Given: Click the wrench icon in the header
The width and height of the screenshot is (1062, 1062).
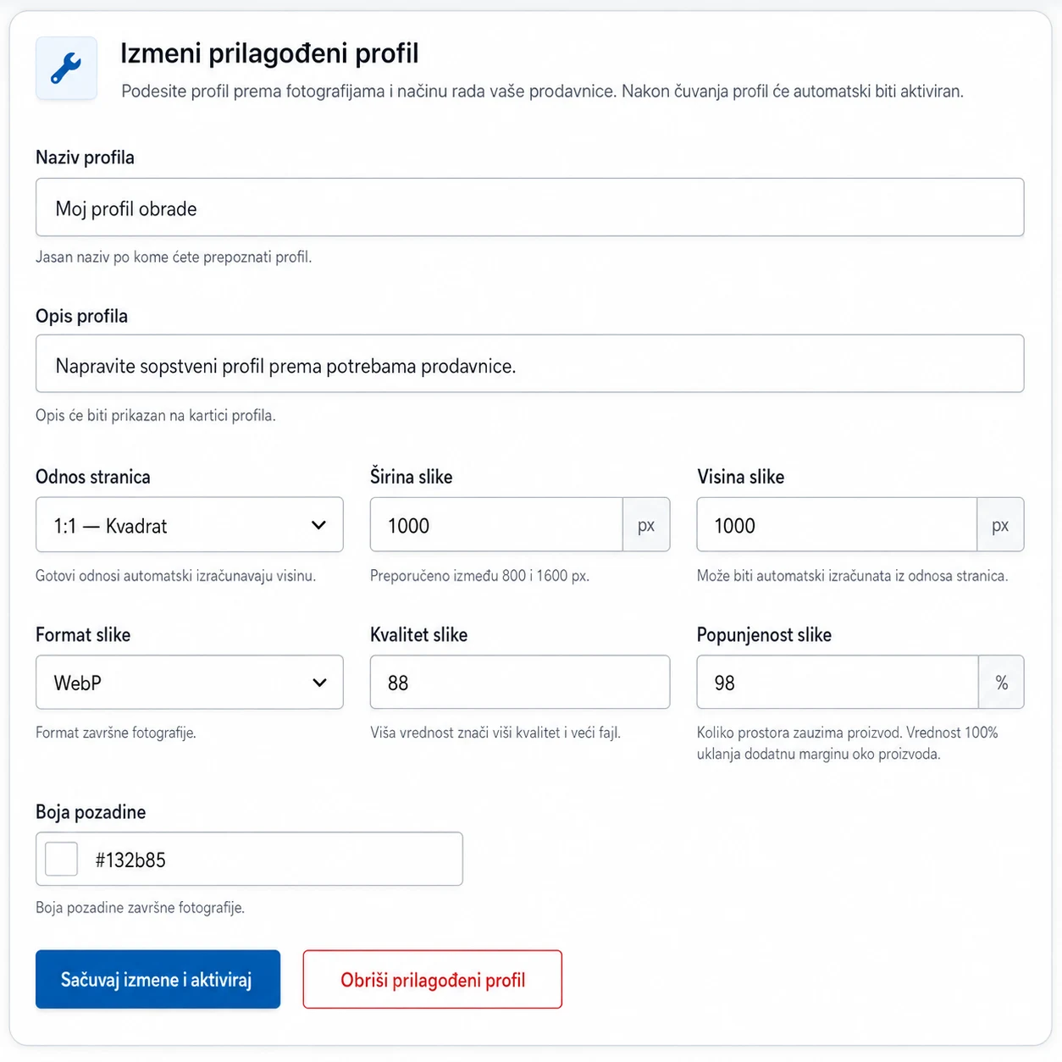Looking at the screenshot, I should click(66, 69).
